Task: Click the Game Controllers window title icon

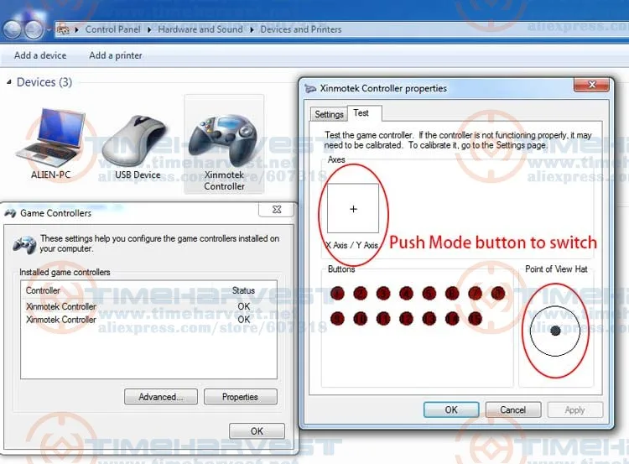Action: (10, 213)
